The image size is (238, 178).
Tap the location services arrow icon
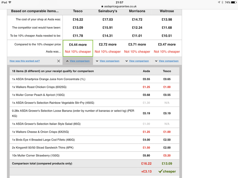(x=219, y=2)
